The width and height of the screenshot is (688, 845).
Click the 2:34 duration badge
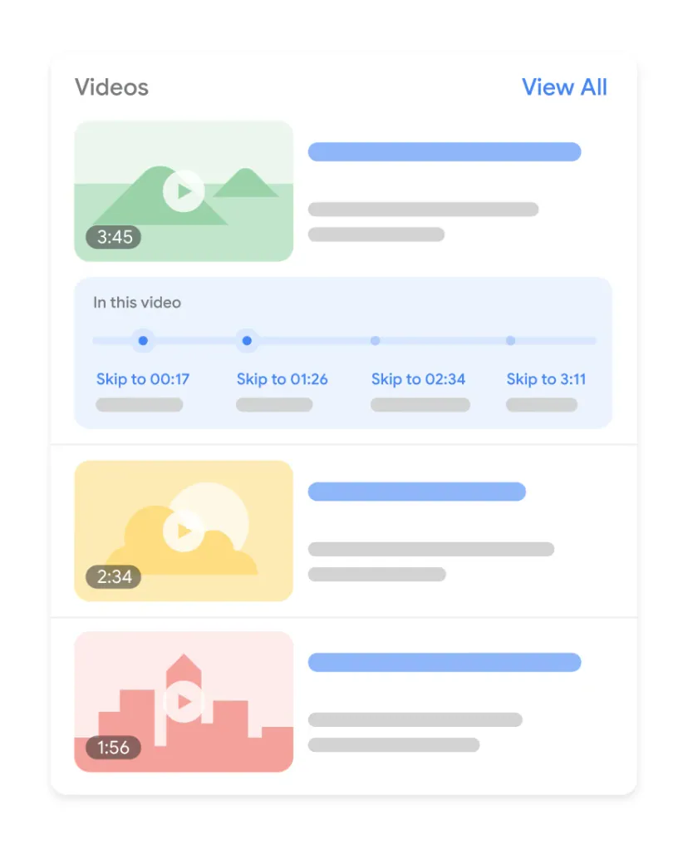pos(114,576)
